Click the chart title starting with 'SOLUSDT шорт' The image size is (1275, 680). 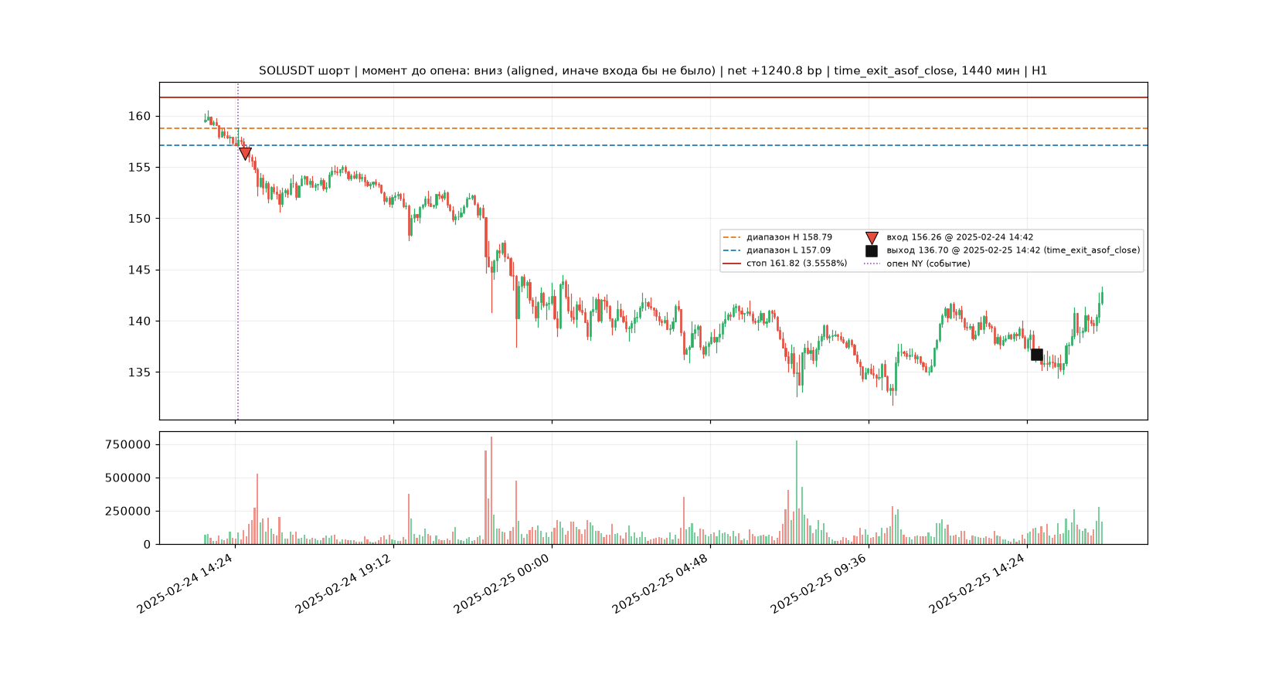point(653,71)
